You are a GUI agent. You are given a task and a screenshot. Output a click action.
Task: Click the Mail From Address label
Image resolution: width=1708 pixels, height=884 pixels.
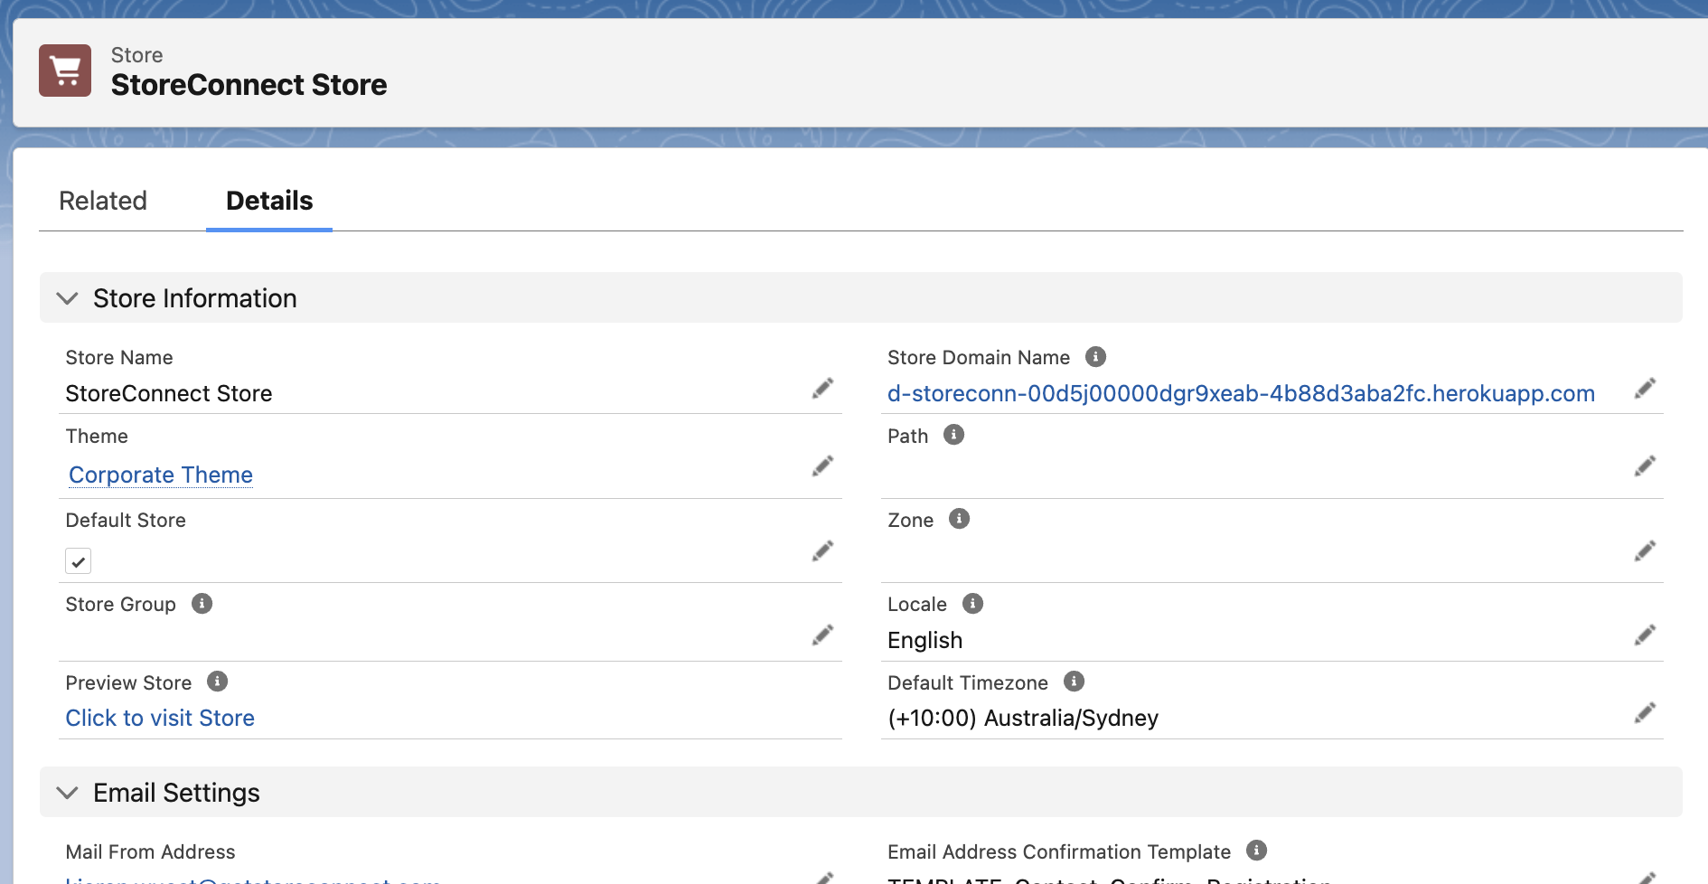[x=150, y=851]
